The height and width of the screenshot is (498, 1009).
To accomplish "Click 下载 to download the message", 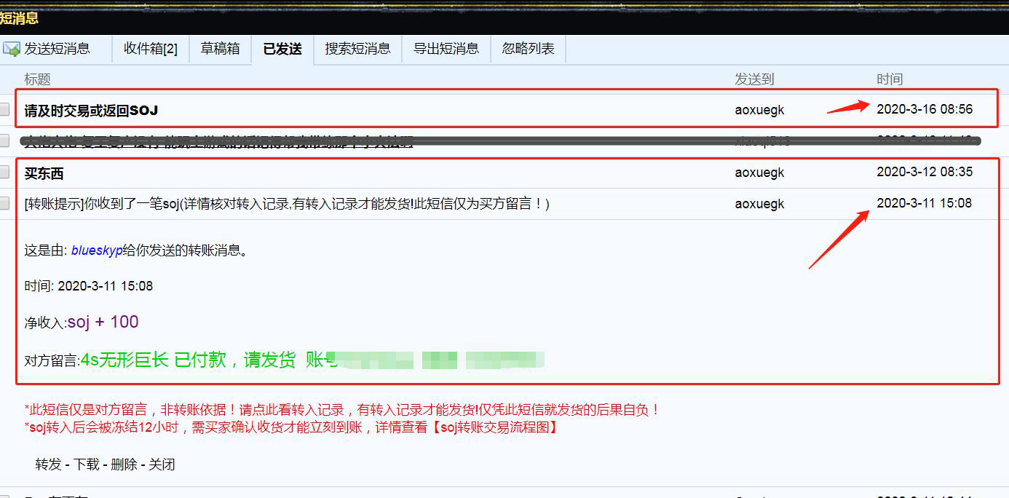I will (87, 465).
